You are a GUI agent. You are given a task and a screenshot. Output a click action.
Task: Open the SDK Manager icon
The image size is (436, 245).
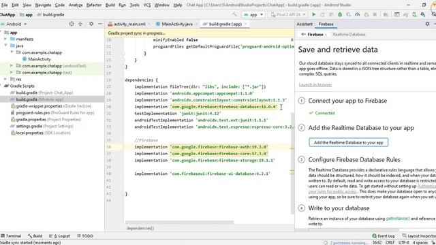point(423,15)
